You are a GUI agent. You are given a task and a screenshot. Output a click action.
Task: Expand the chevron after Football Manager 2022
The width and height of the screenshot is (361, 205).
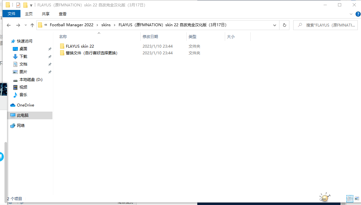[x=98, y=25]
